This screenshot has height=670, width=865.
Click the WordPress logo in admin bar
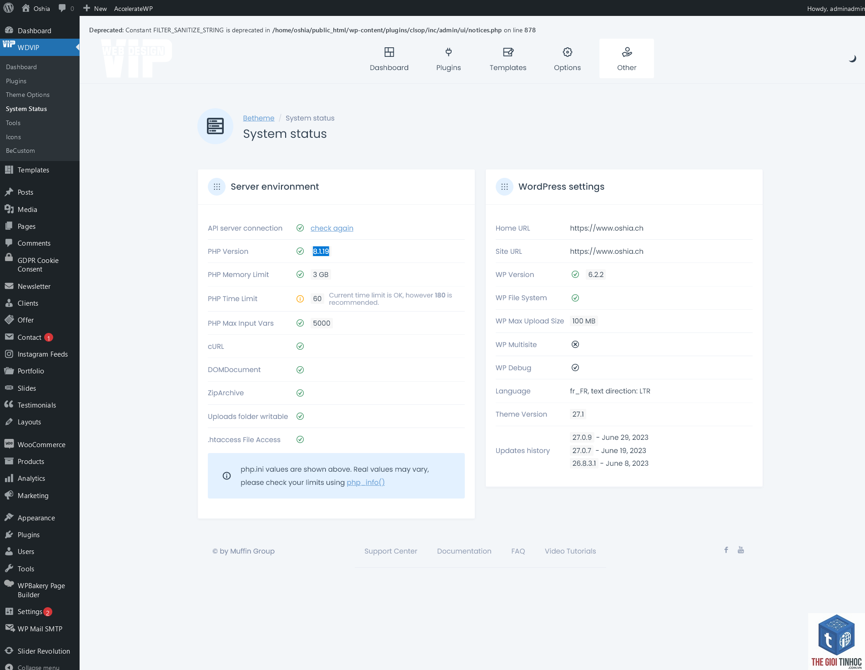click(x=9, y=8)
